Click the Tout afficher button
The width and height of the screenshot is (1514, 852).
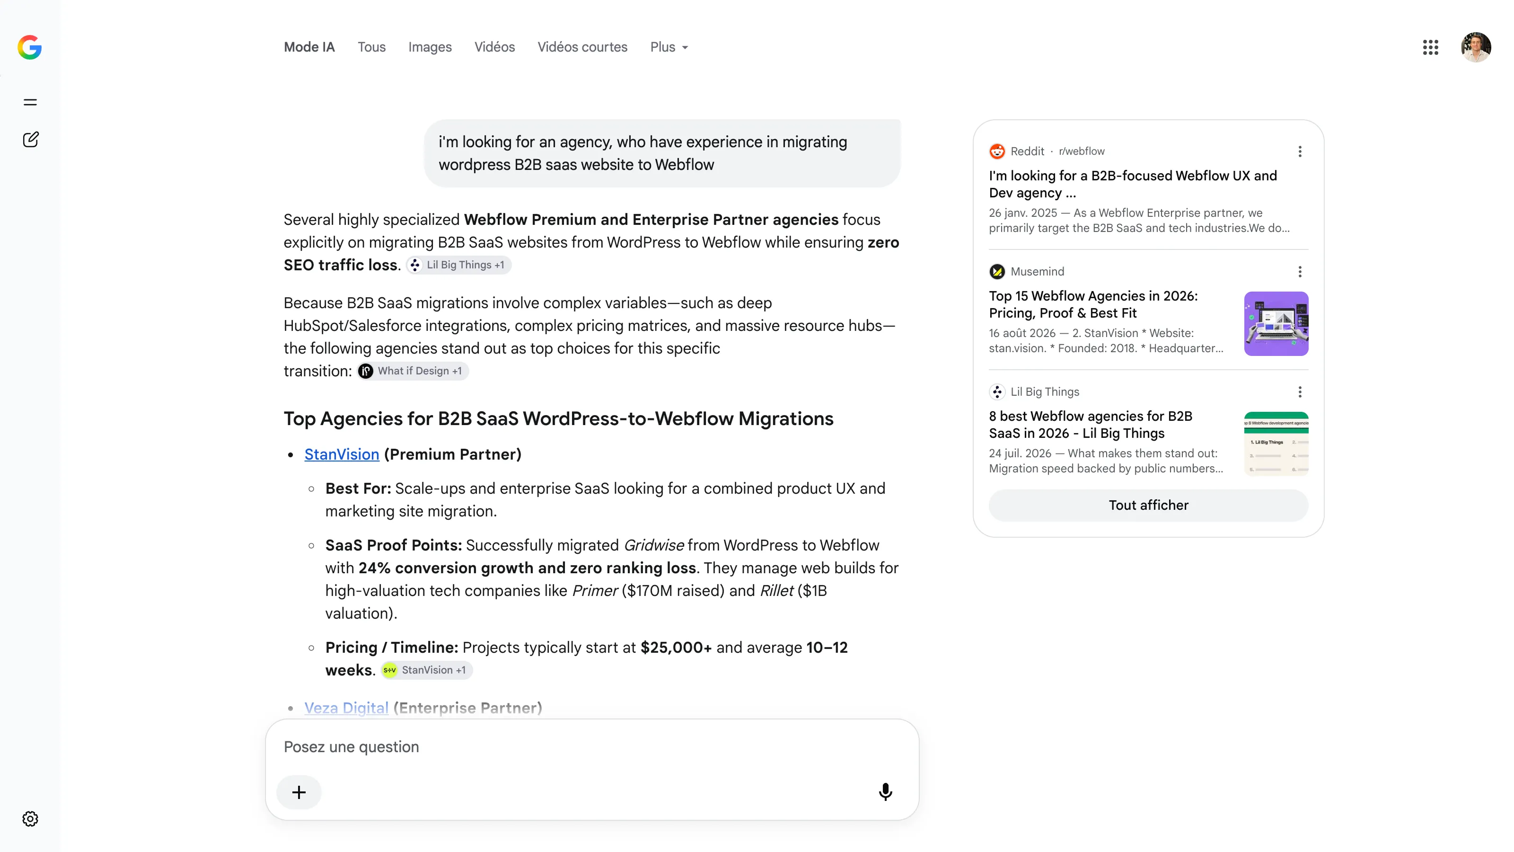click(1148, 505)
